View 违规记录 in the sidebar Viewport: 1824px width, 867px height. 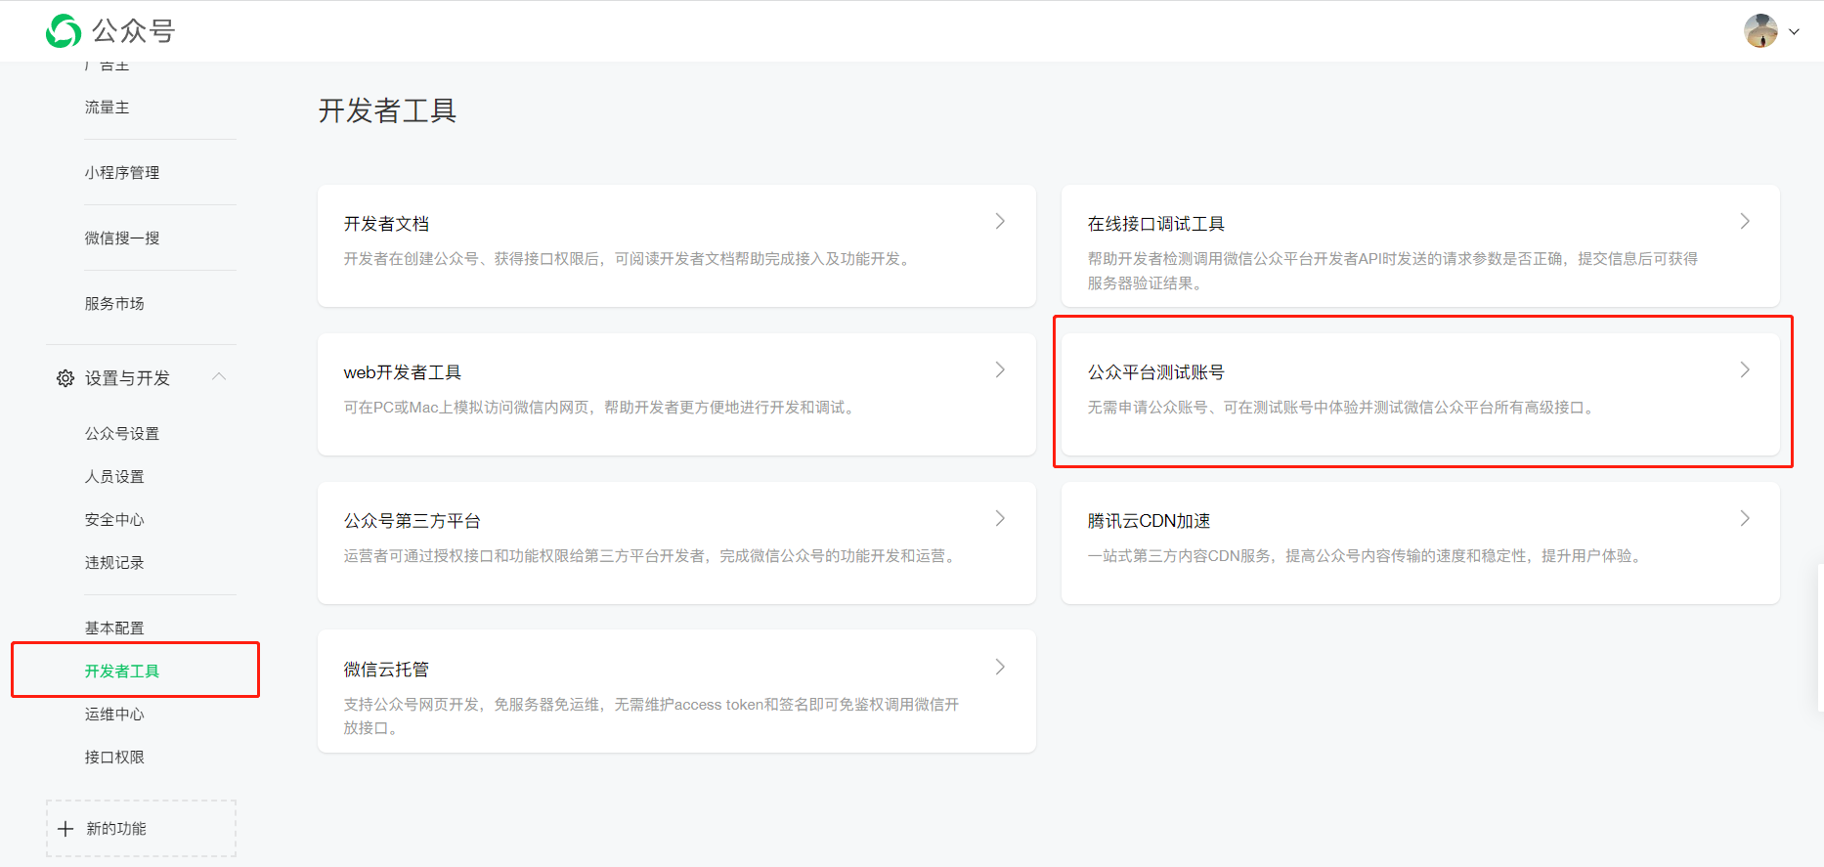(x=114, y=563)
